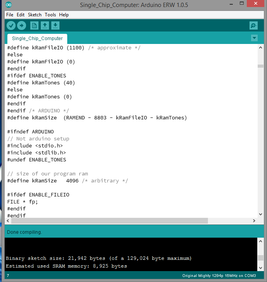This screenshot has width=267, height=282.
Task: Close the Arduino window
Action: point(255,4)
